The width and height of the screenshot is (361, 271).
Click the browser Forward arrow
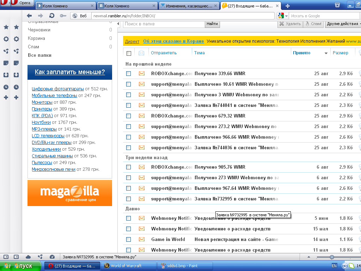[x=40, y=16]
